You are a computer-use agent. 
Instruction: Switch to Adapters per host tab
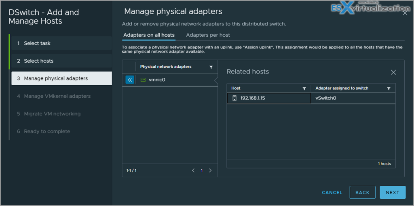(208, 35)
